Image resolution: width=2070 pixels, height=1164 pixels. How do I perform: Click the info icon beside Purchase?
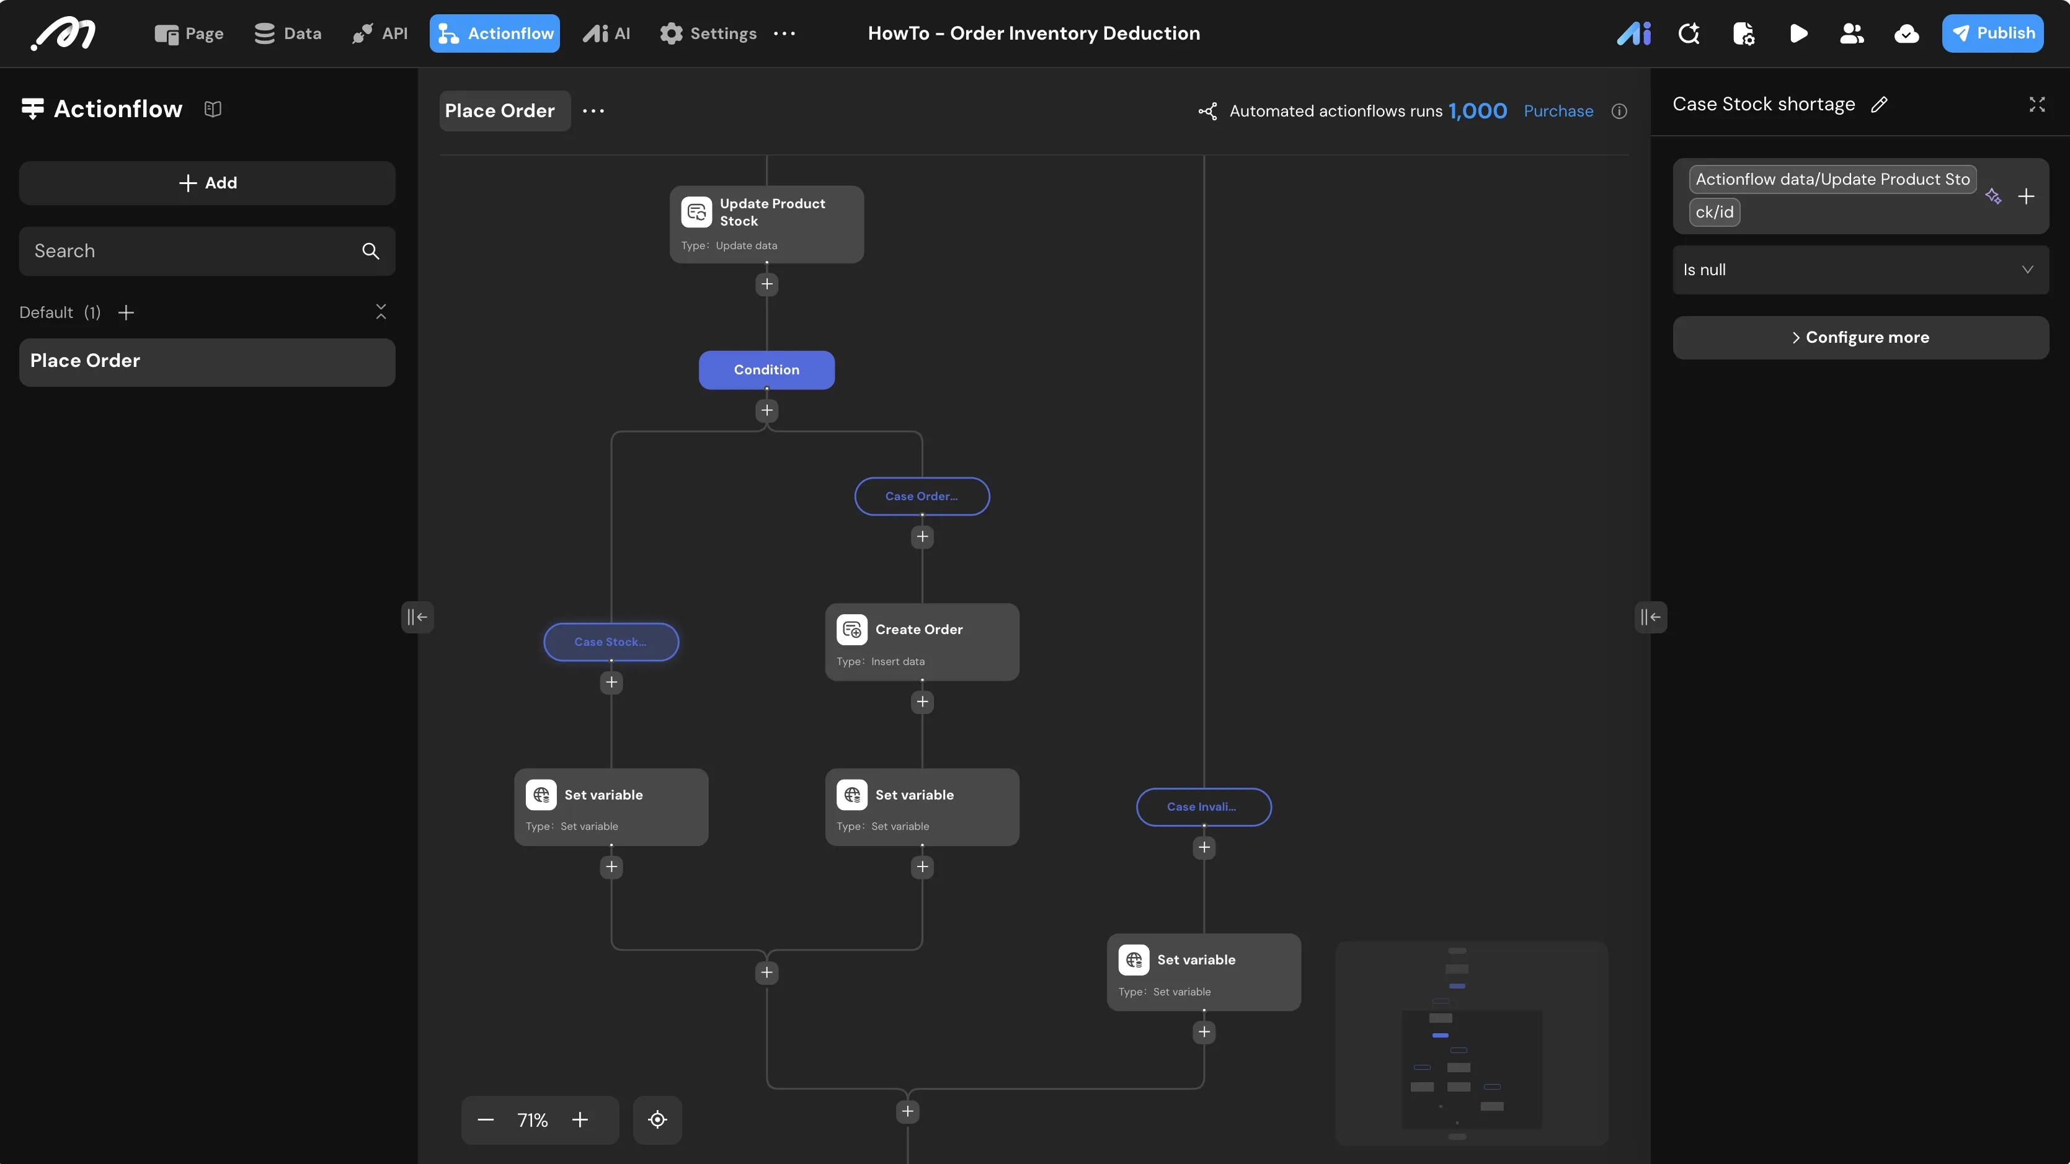pos(1619,111)
